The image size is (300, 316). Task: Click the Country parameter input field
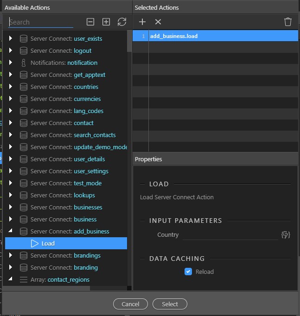point(230,235)
